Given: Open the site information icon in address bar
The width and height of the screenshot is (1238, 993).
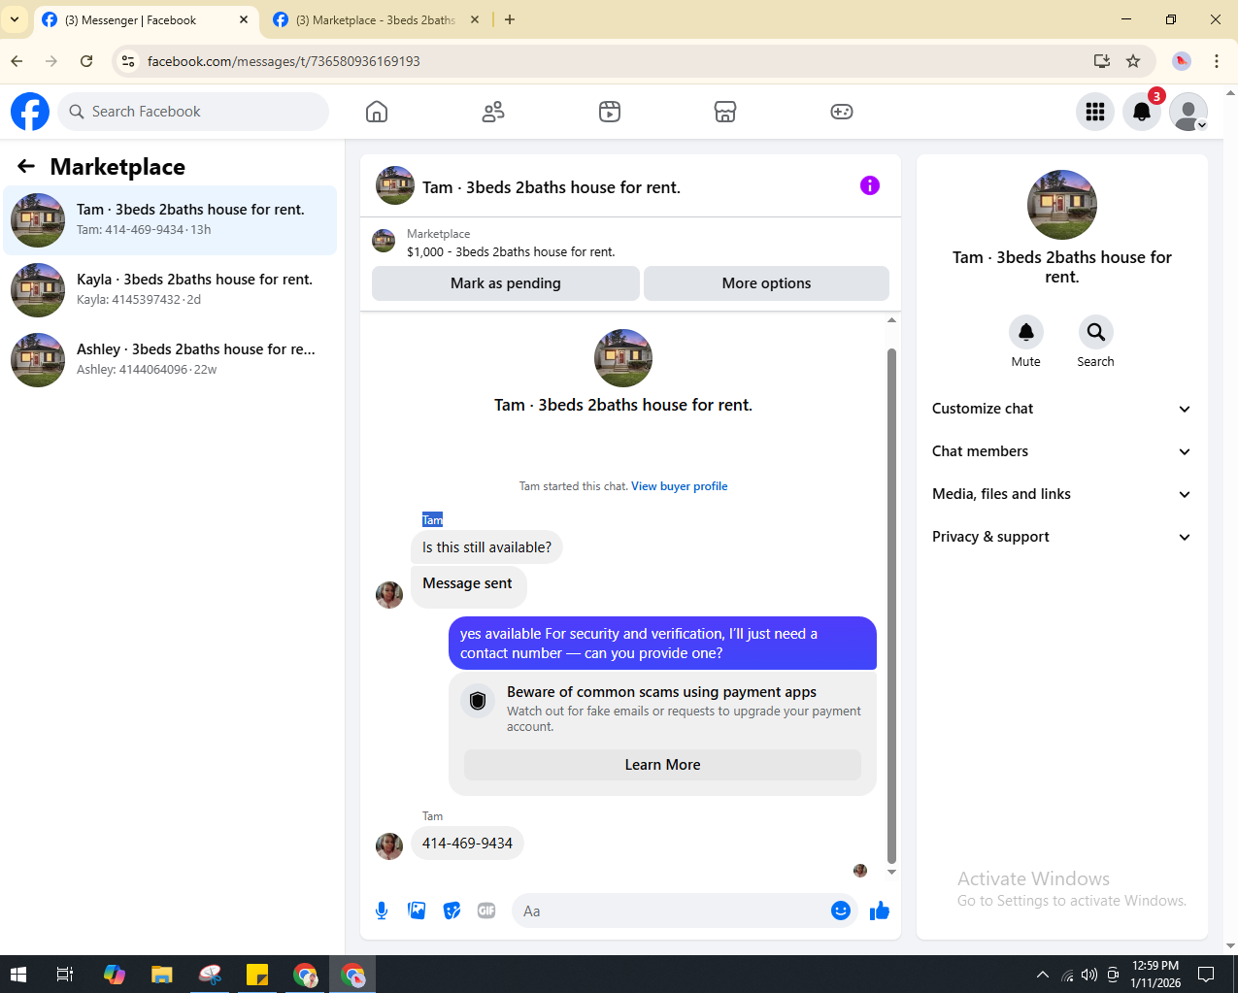Looking at the screenshot, I should [x=128, y=61].
